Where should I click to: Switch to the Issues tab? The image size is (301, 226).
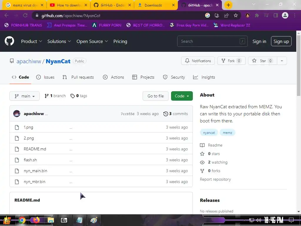point(45,77)
